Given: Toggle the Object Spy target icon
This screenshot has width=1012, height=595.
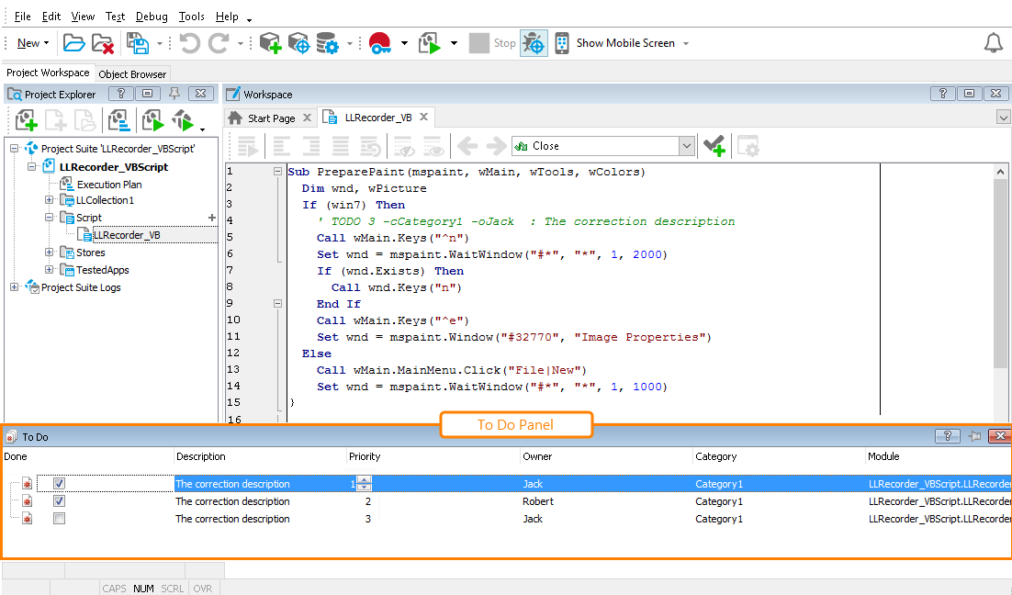Looking at the screenshot, I should (x=534, y=43).
